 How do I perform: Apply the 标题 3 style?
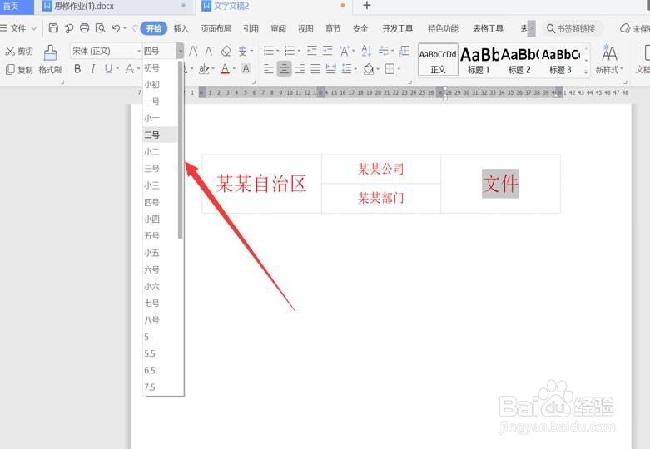[x=560, y=60]
